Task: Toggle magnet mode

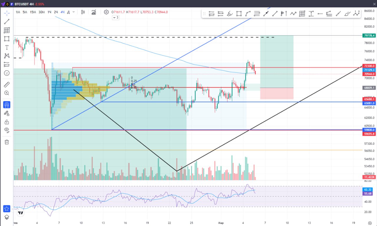Action: click(x=7, y=105)
